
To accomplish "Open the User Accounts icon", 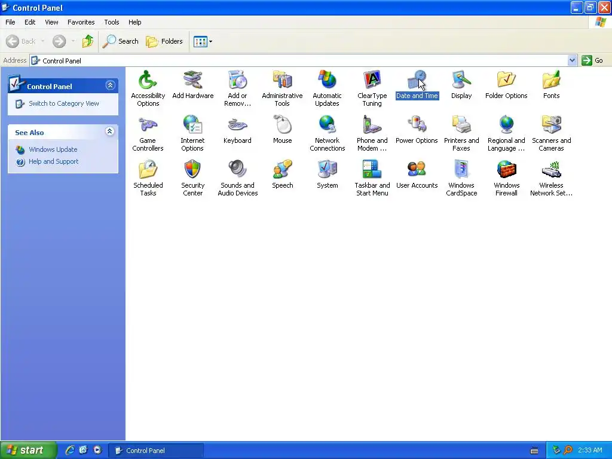I will coord(417,170).
